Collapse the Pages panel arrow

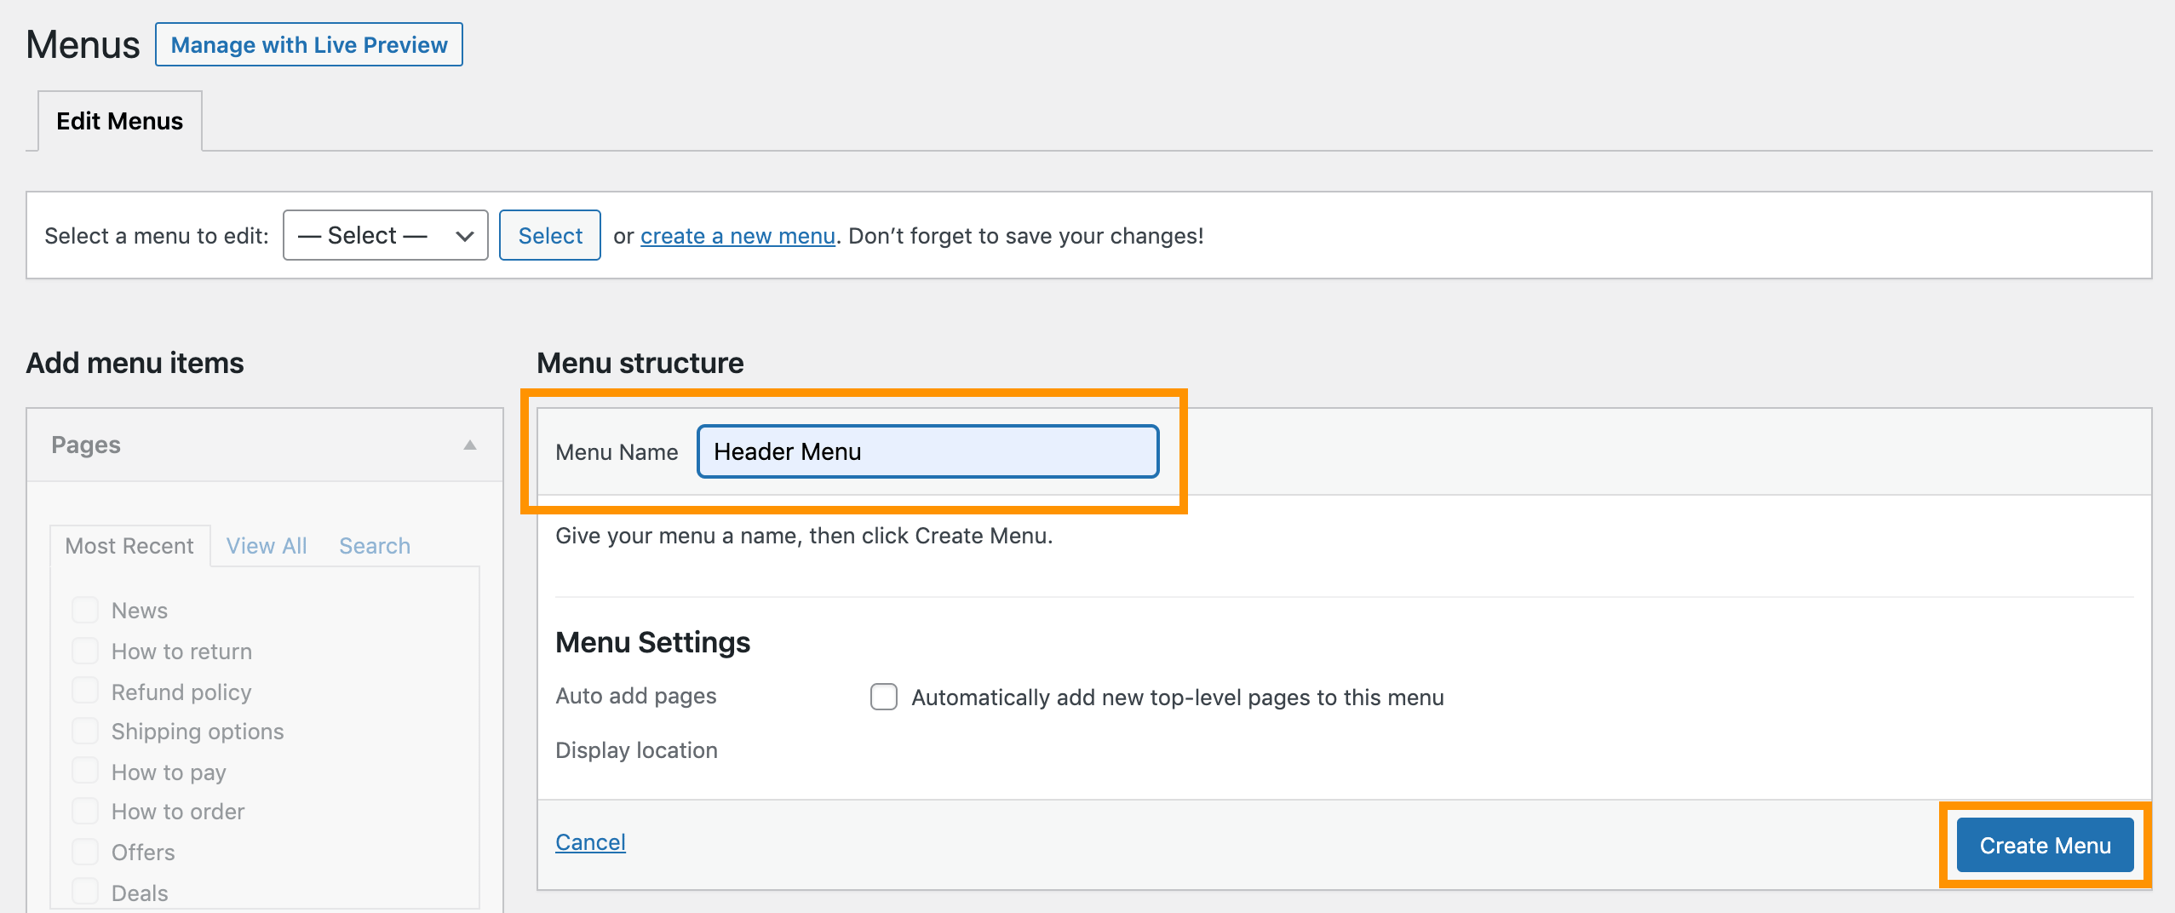pyautogui.click(x=469, y=445)
